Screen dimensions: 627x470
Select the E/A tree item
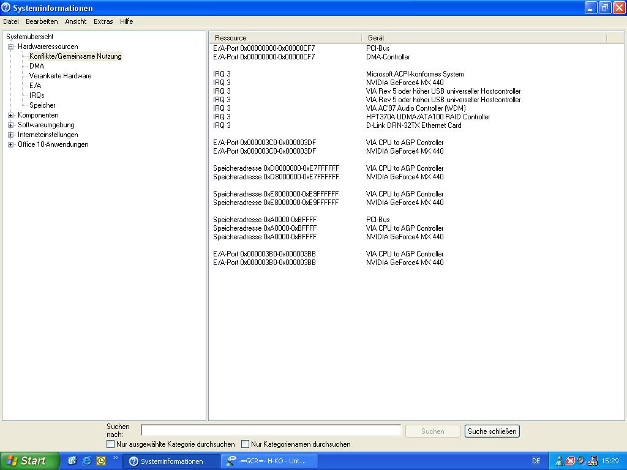pyautogui.click(x=35, y=86)
